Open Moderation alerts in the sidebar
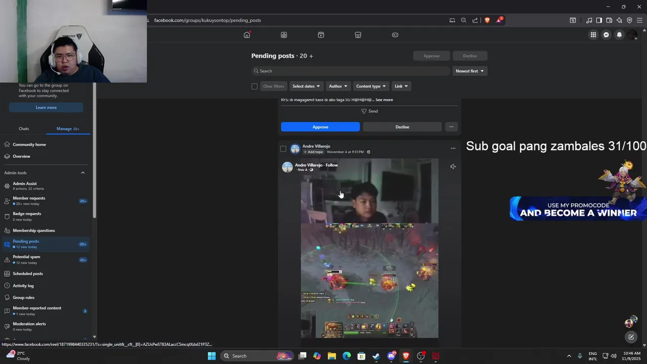 coord(46,326)
